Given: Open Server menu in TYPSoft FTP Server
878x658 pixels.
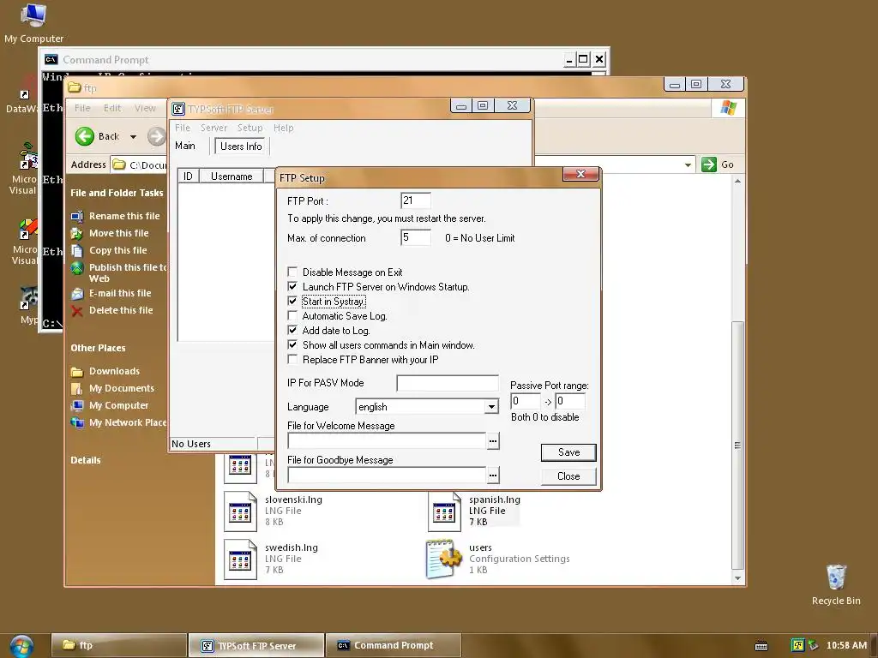Looking at the screenshot, I should [x=213, y=128].
